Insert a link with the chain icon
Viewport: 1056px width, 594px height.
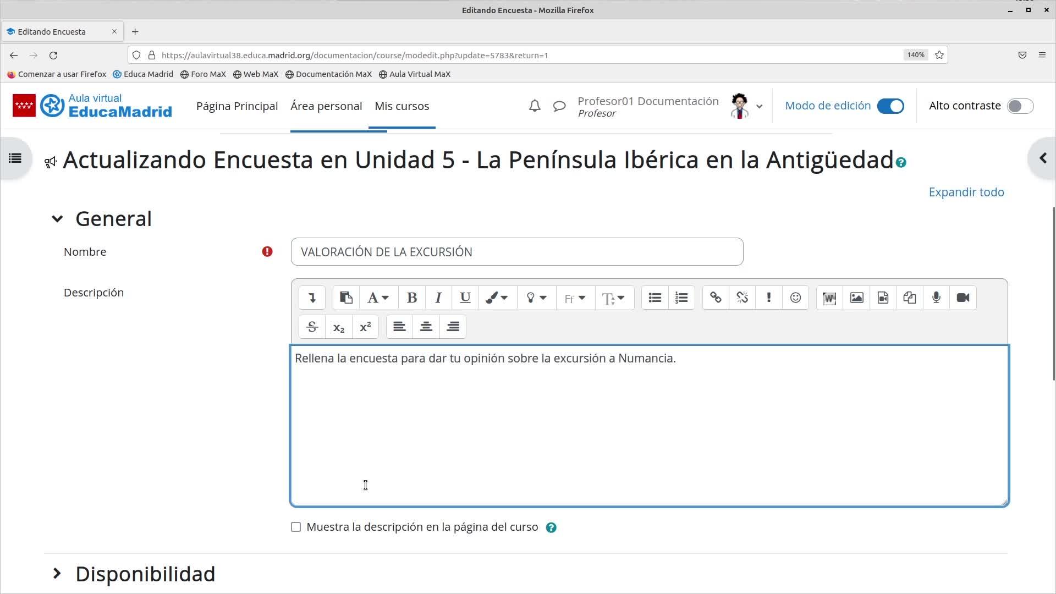pos(715,298)
